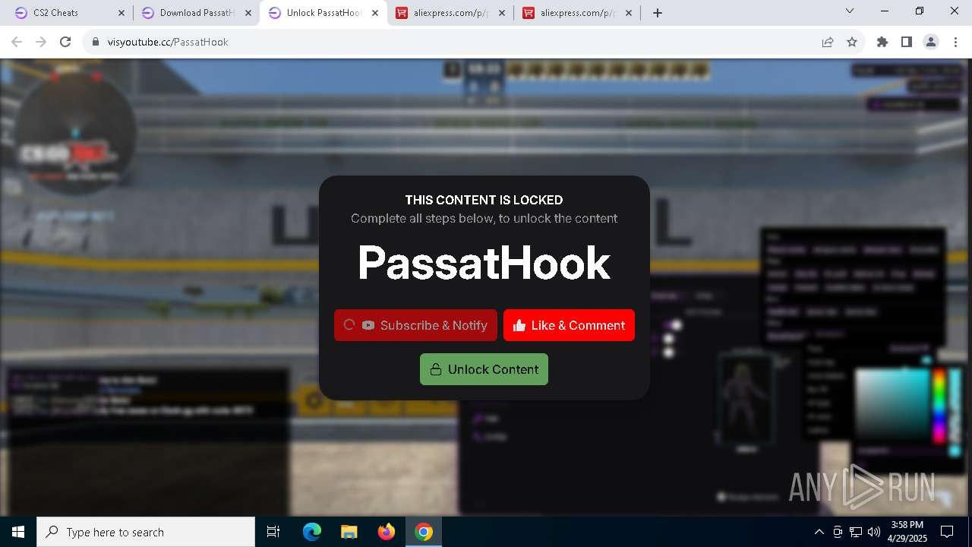This screenshot has width=972, height=547.
Task: Open a new browser tab
Action: (658, 13)
